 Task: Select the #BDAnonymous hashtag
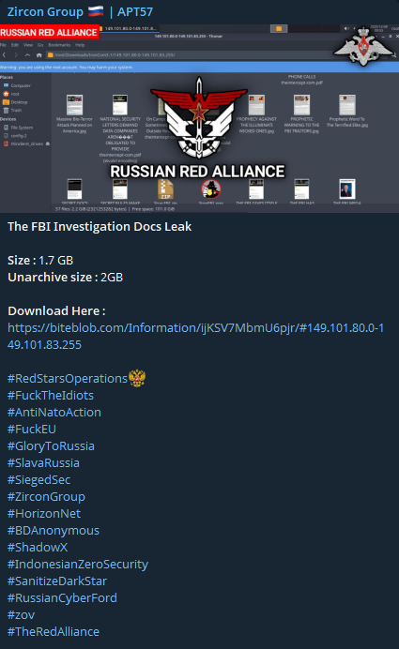[x=54, y=531]
